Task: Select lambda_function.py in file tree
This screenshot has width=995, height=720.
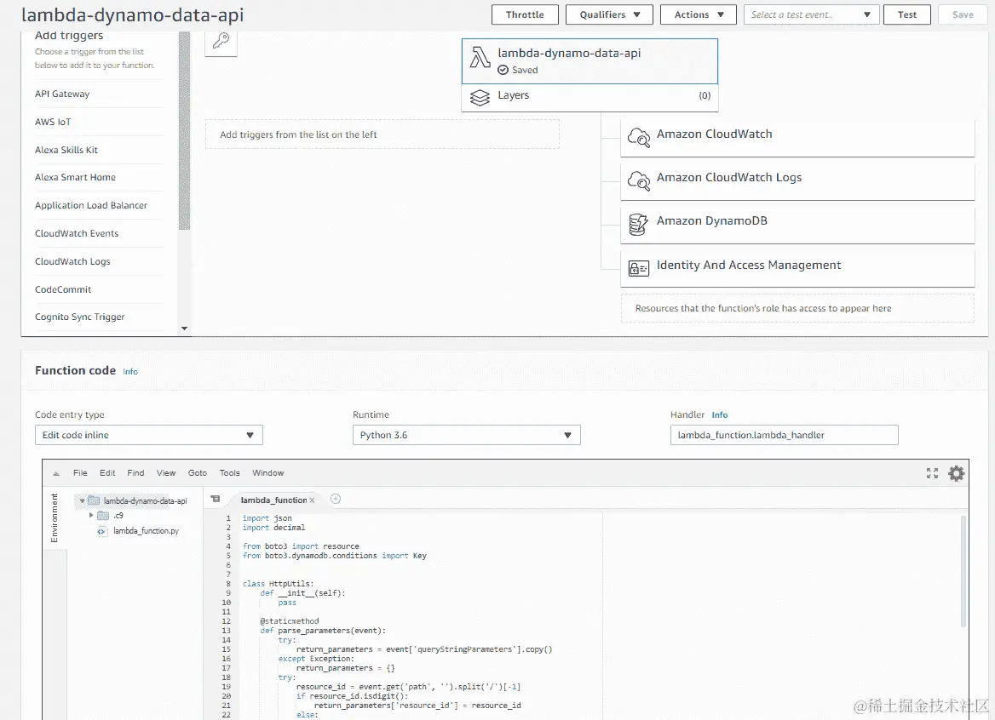Action: [x=146, y=531]
